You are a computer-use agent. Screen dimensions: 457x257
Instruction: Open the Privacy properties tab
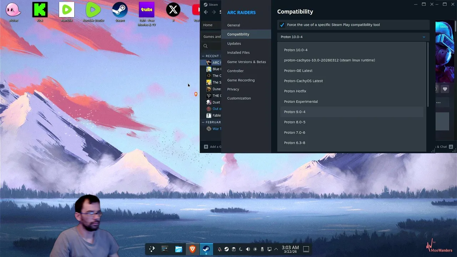246,89
